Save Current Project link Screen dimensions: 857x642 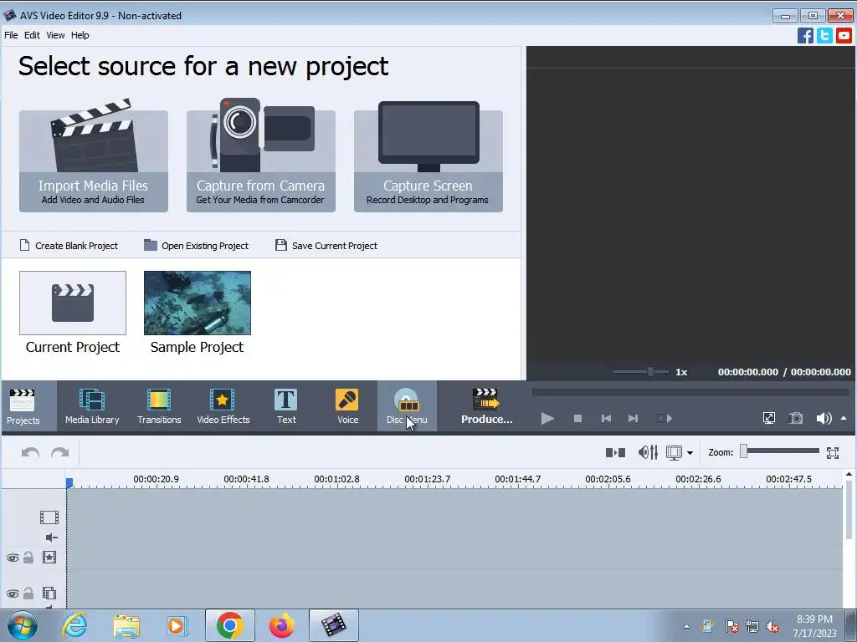pyautogui.click(x=326, y=246)
